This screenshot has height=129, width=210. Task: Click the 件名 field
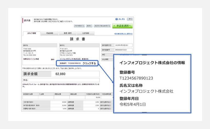(x=61, y=80)
